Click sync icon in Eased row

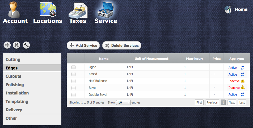(243, 74)
